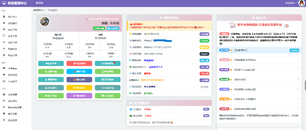Image resolution: width=306 pixels, height=130 pixels.
Task: Click the red button in the 站点大事 row
Action: [204, 74]
